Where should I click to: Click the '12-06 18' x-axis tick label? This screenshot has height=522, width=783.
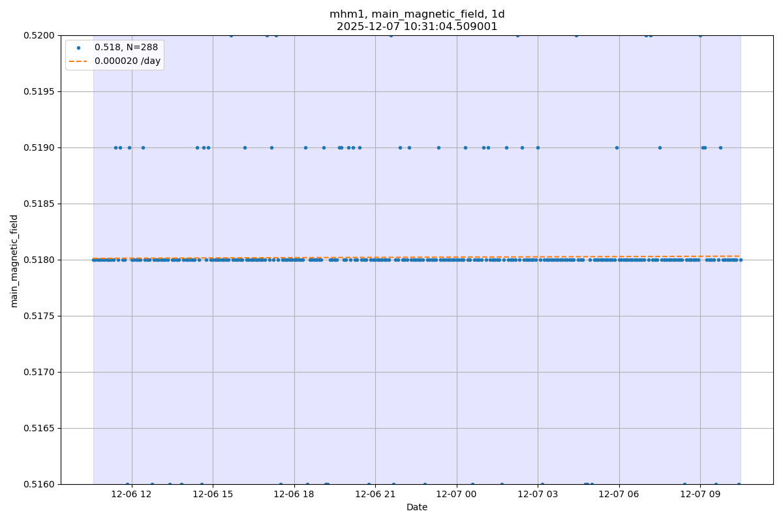pos(294,495)
